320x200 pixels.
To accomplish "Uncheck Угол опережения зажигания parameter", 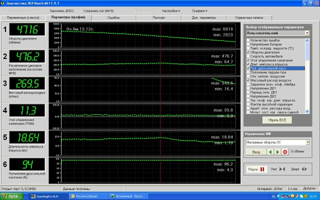I will tap(248, 60).
